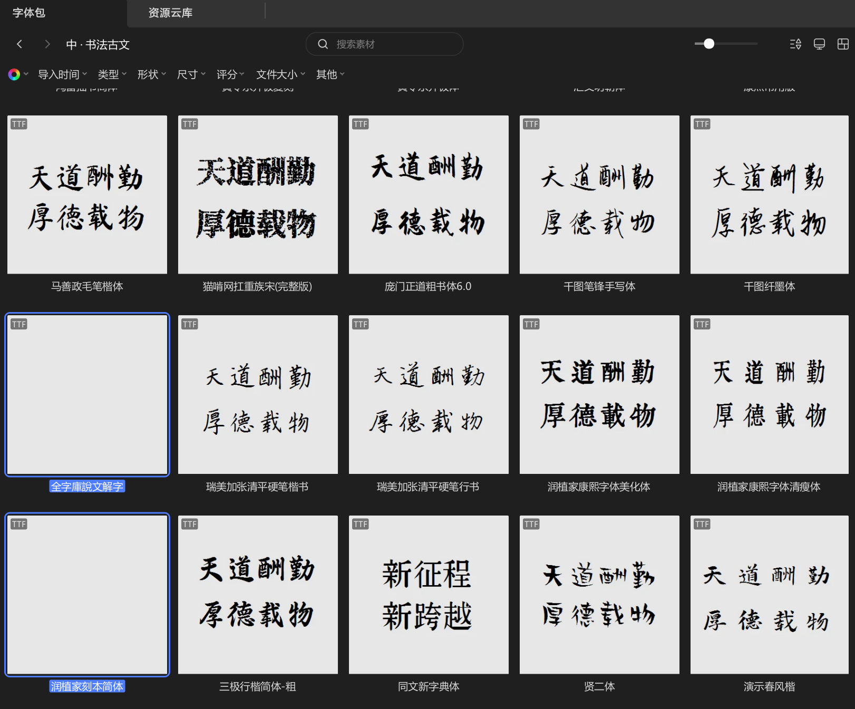Click the 润植家刻本简体 name label
Screen dimensions: 855x709
point(87,686)
